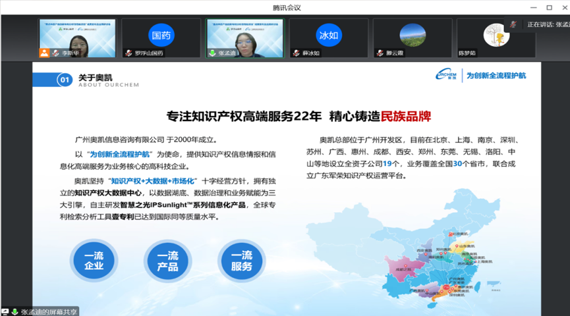Select 李昕华's video thumbnail
The image size is (570, 316).
pos(77,38)
